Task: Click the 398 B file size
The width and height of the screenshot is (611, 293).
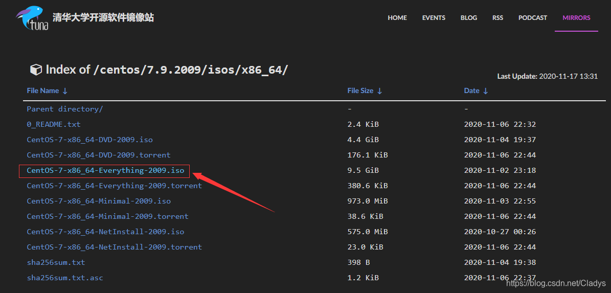Action: [x=358, y=262]
